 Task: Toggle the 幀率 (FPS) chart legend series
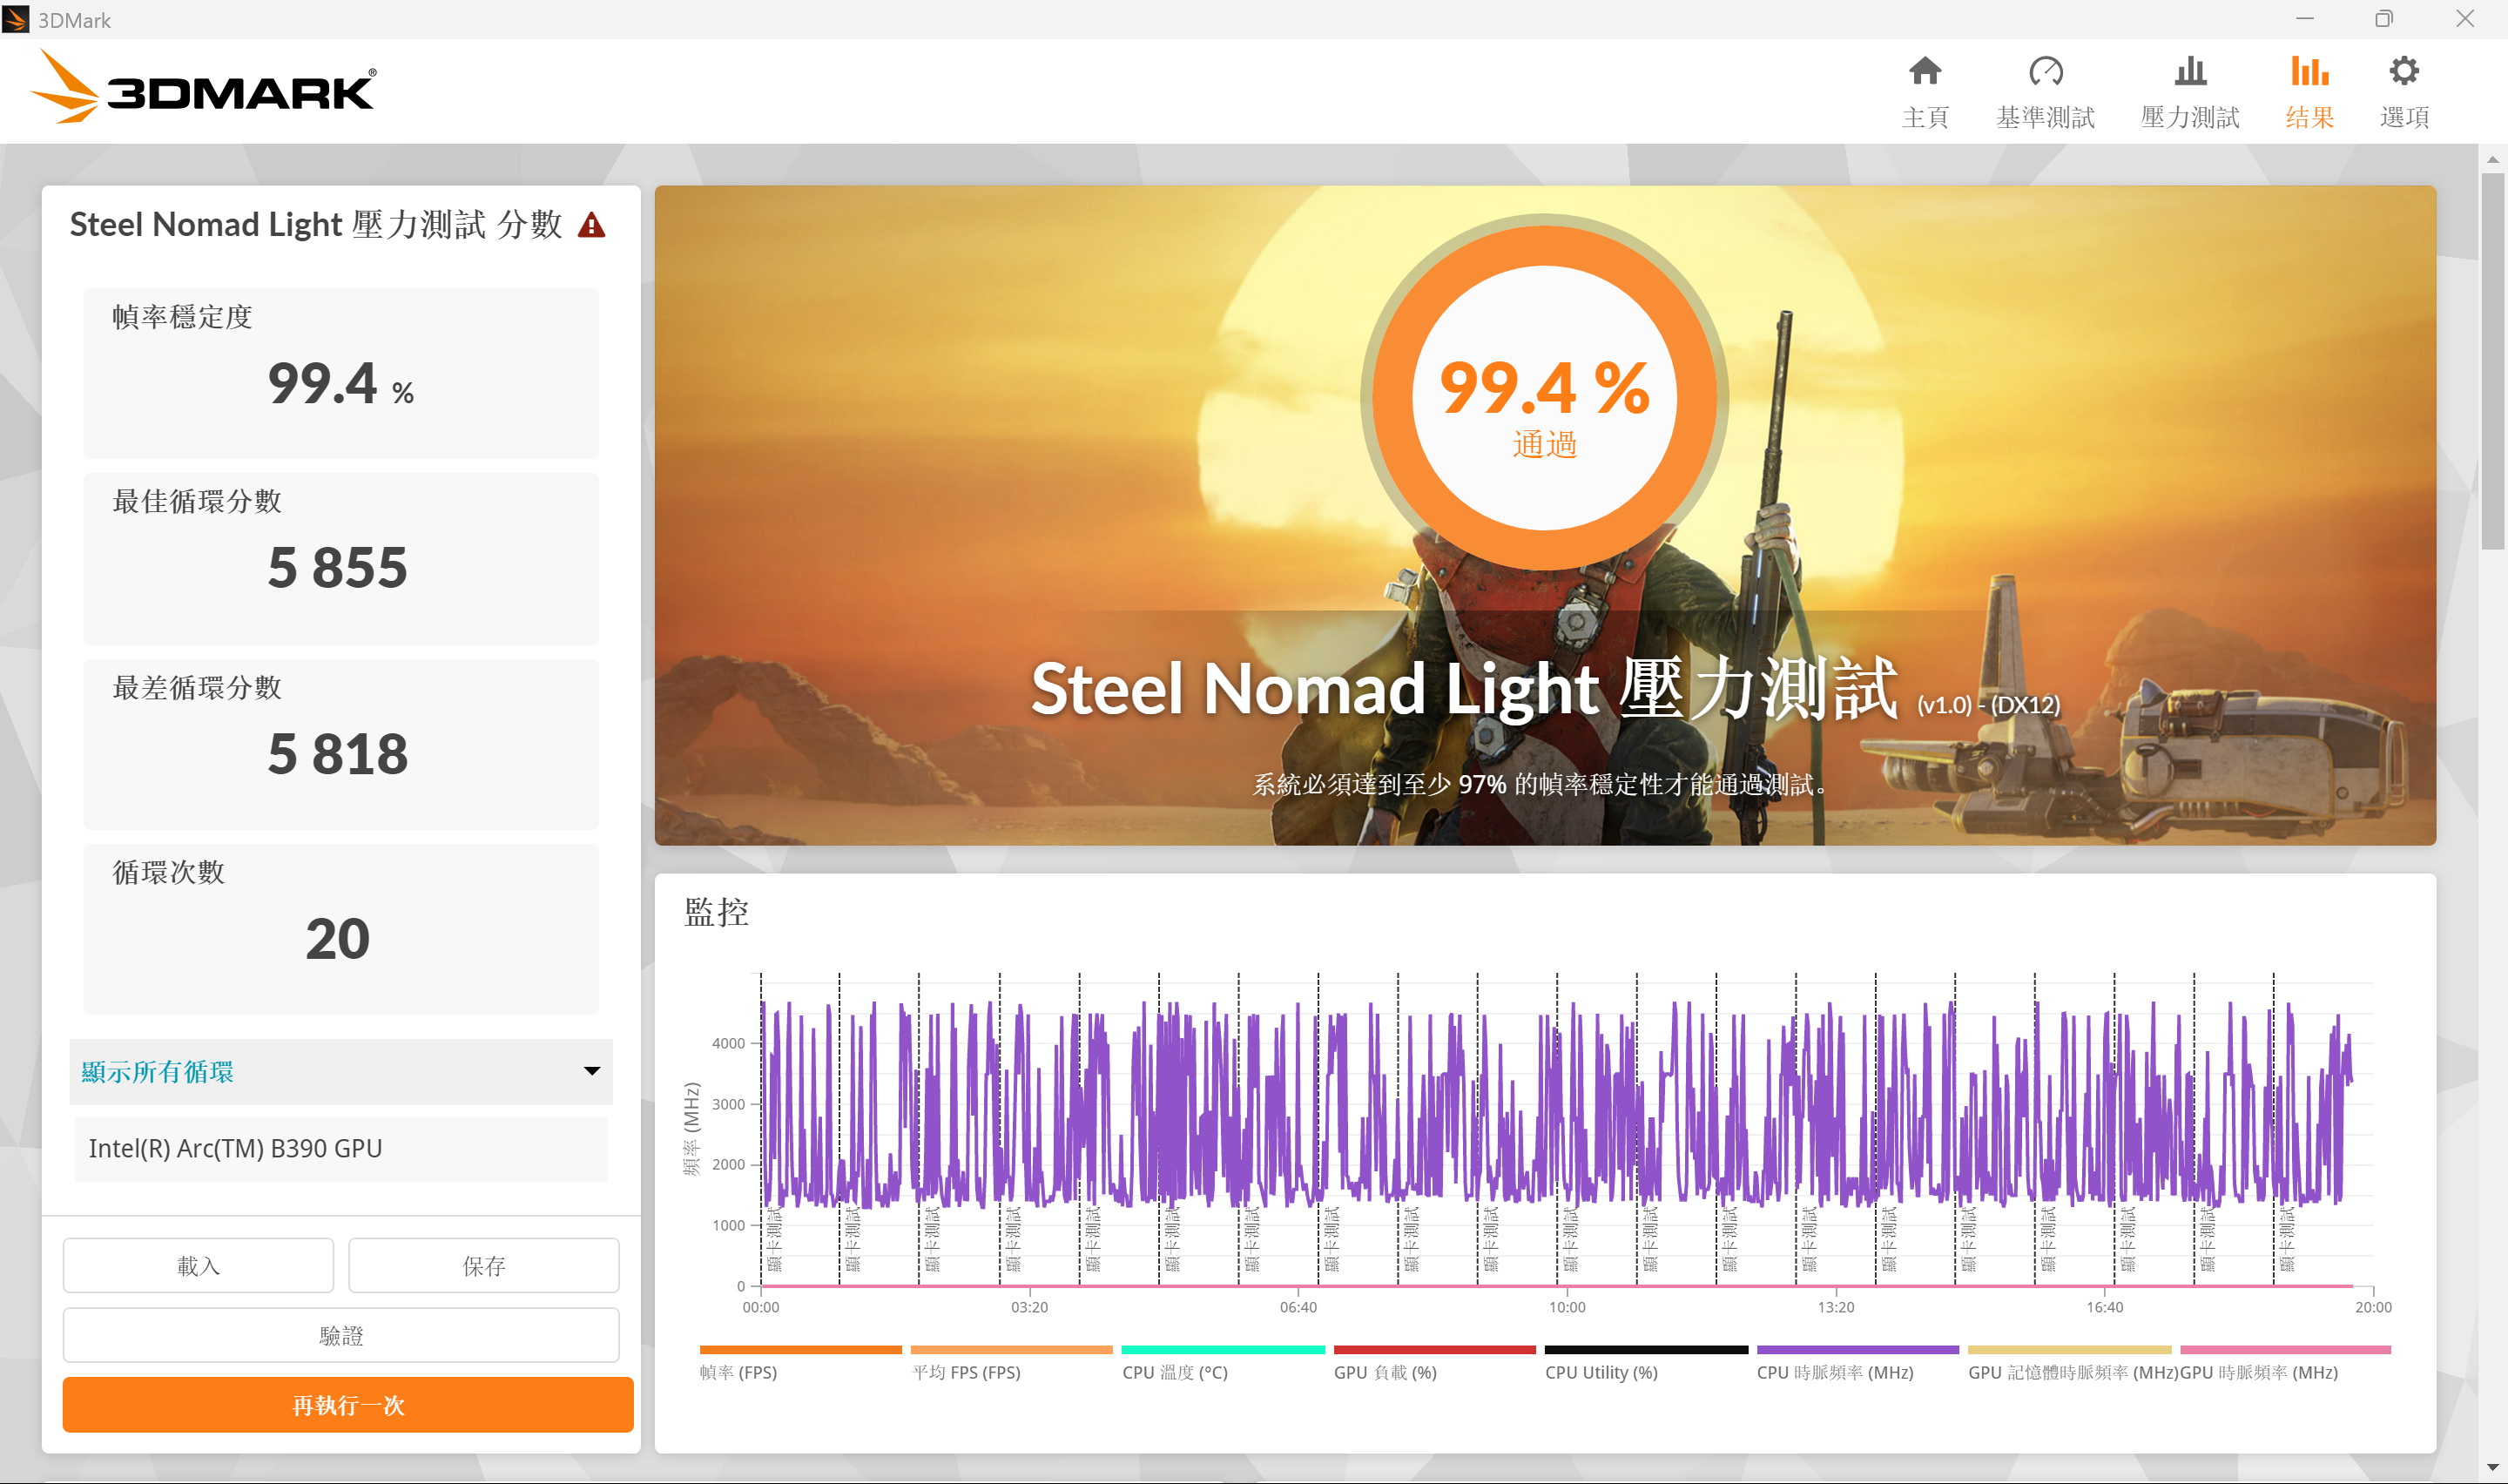point(738,1372)
